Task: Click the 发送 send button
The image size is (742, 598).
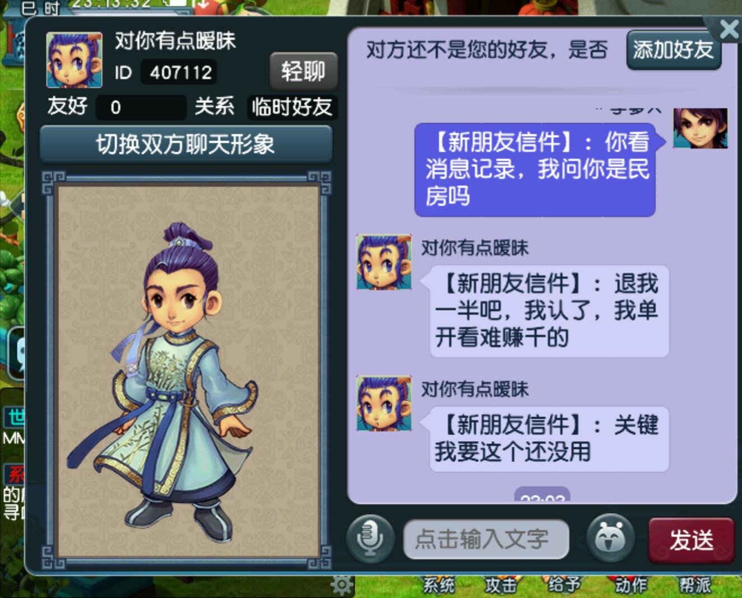Action: [691, 540]
